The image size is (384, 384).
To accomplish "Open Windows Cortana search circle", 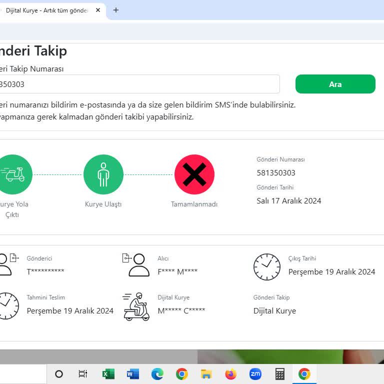I will pyautogui.click(x=59, y=374).
